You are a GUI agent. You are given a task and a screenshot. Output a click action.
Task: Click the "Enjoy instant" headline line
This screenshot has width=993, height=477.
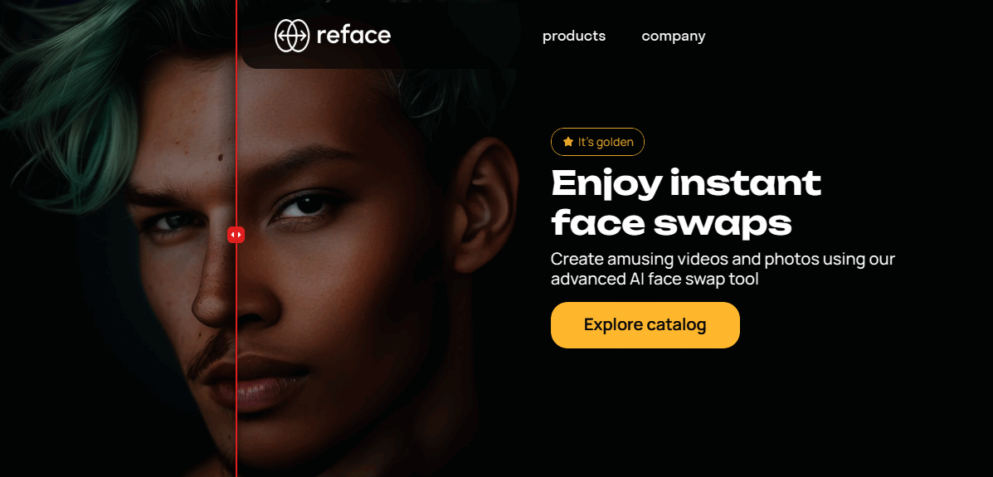pos(686,183)
